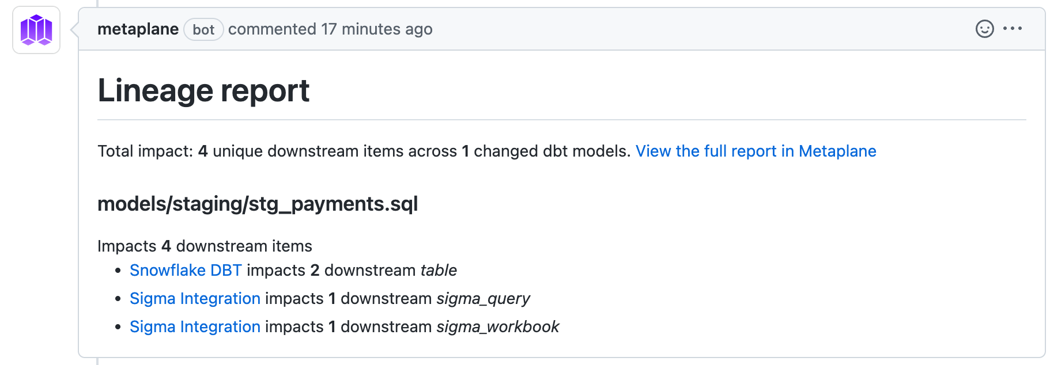Click the '17 minutes ago' timestamp

(376, 29)
